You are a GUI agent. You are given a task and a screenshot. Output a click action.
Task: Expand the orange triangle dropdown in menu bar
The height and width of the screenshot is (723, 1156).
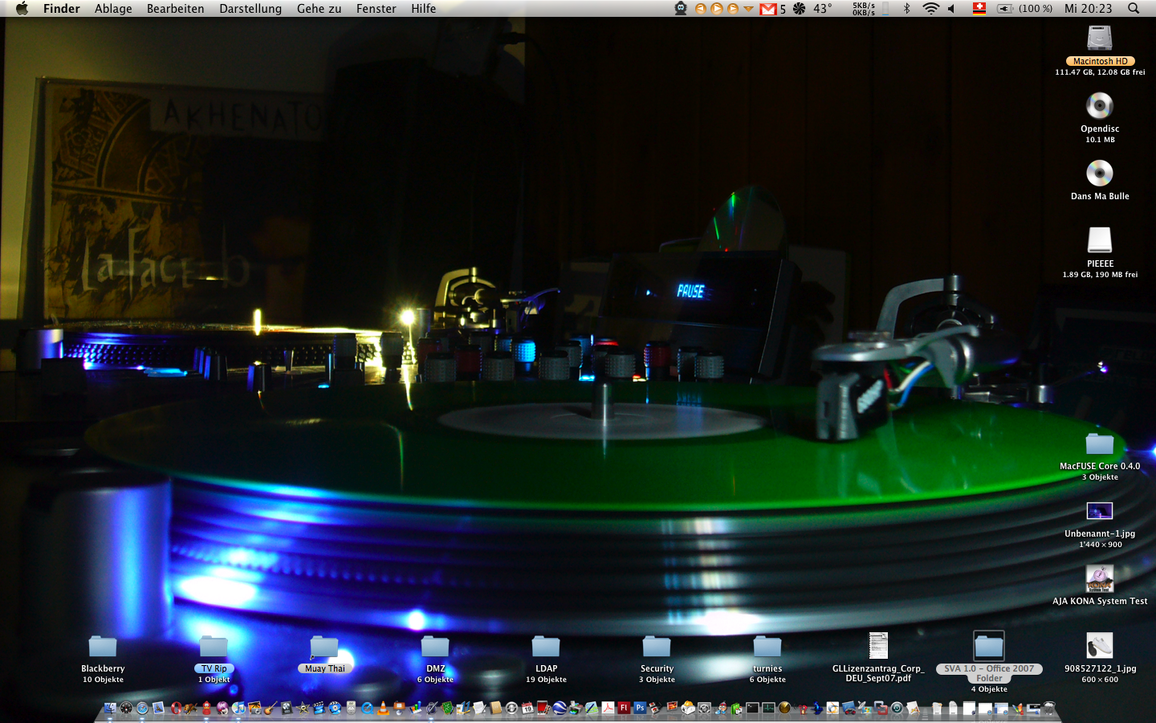pyautogui.click(x=748, y=9)
